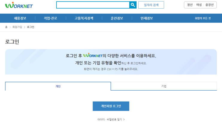The height and width of the screenshot is (126, 222).
Task: Go to 홈 in the breadcrumb
Action: coord(6,27)
